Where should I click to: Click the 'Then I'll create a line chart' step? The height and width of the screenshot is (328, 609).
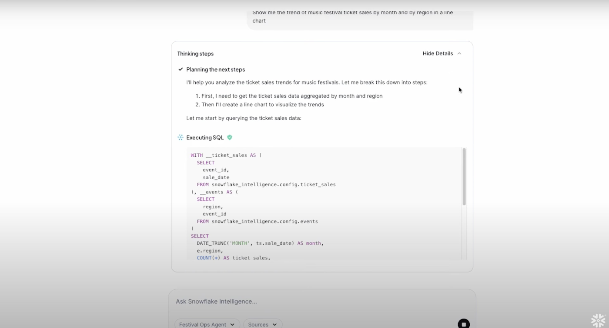(263, 105)
